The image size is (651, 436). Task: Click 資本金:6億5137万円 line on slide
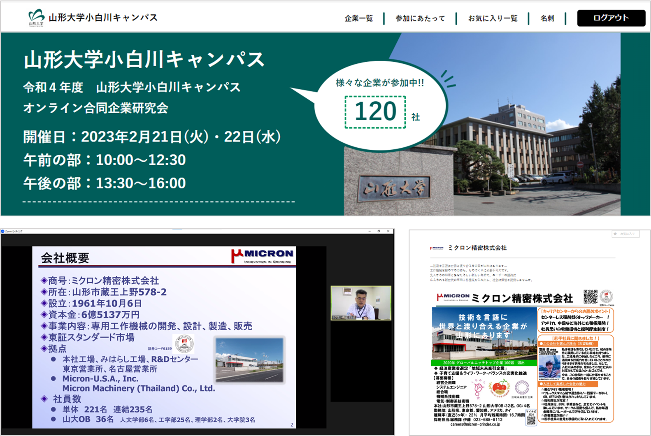tap(90, 315)
